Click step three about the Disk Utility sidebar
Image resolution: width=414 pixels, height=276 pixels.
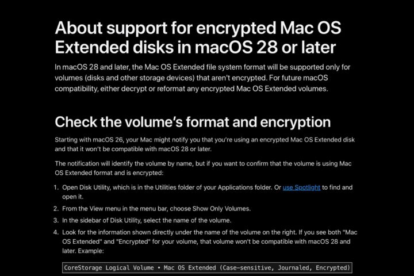click(x=147, y=220)
